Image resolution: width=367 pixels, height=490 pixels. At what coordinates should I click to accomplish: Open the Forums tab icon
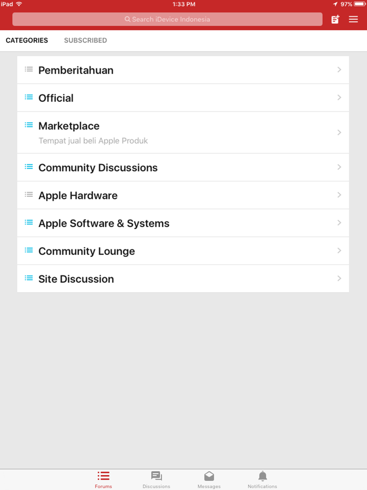[x=103, y=476]
